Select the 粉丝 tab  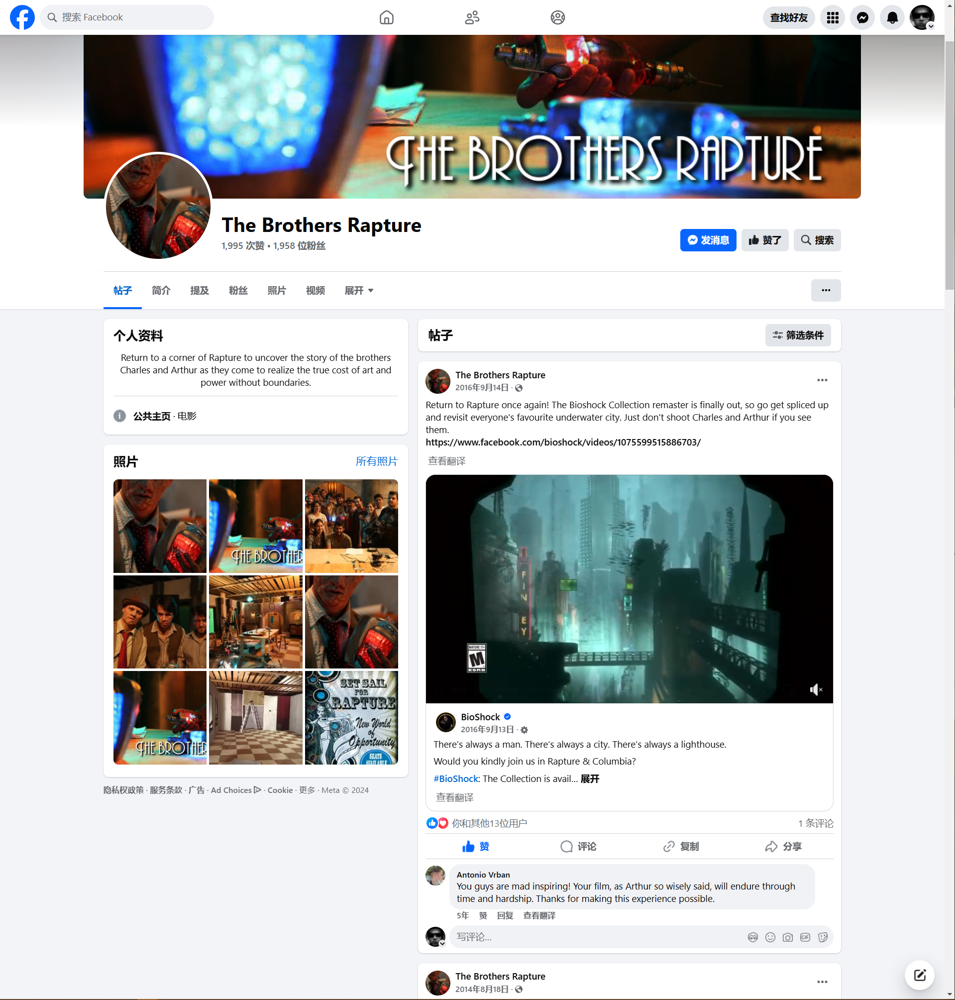click(x=238, y=290)
